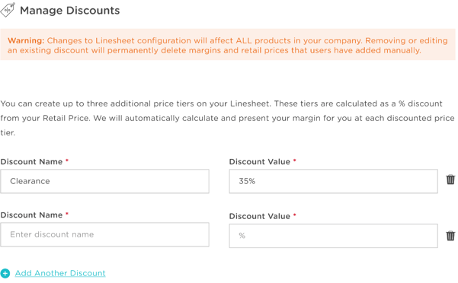Click Discount Value label above empty % field

tap(260, 216)
